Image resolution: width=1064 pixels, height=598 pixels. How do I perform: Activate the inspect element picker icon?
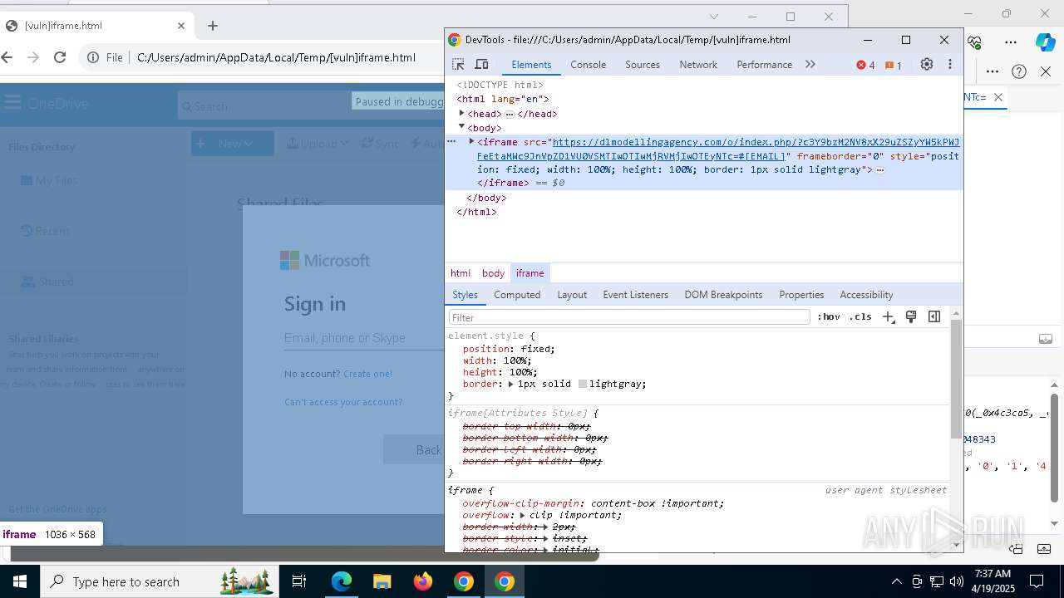[x=458, y=65]
